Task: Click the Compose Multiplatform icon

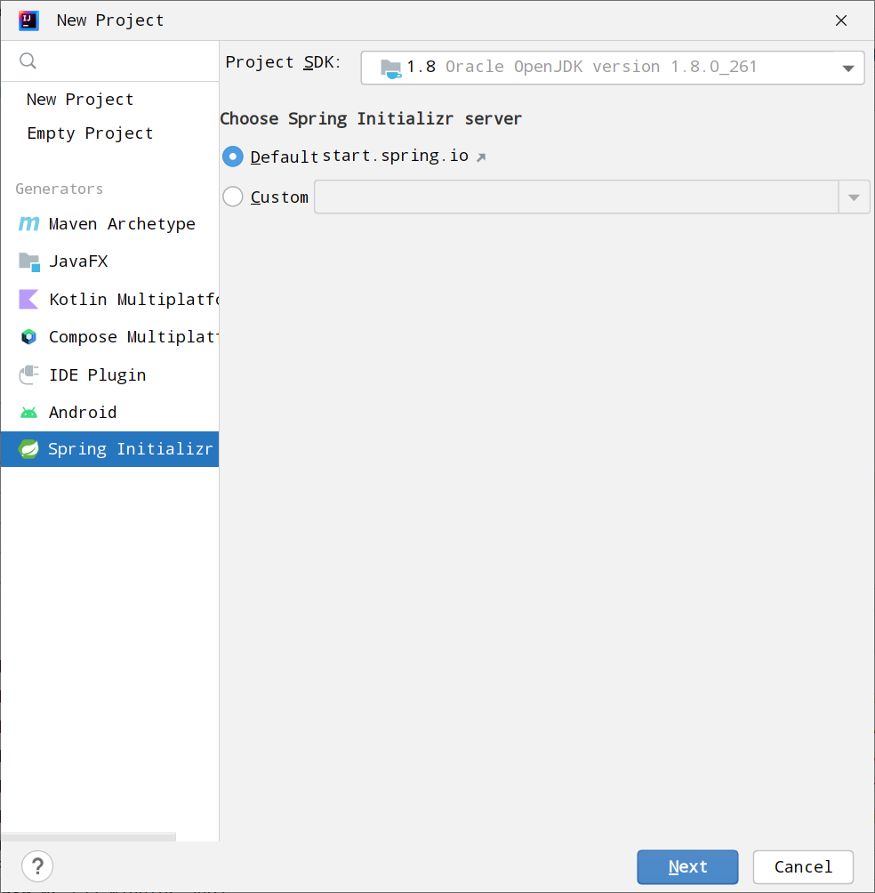Action: point(28,336)
